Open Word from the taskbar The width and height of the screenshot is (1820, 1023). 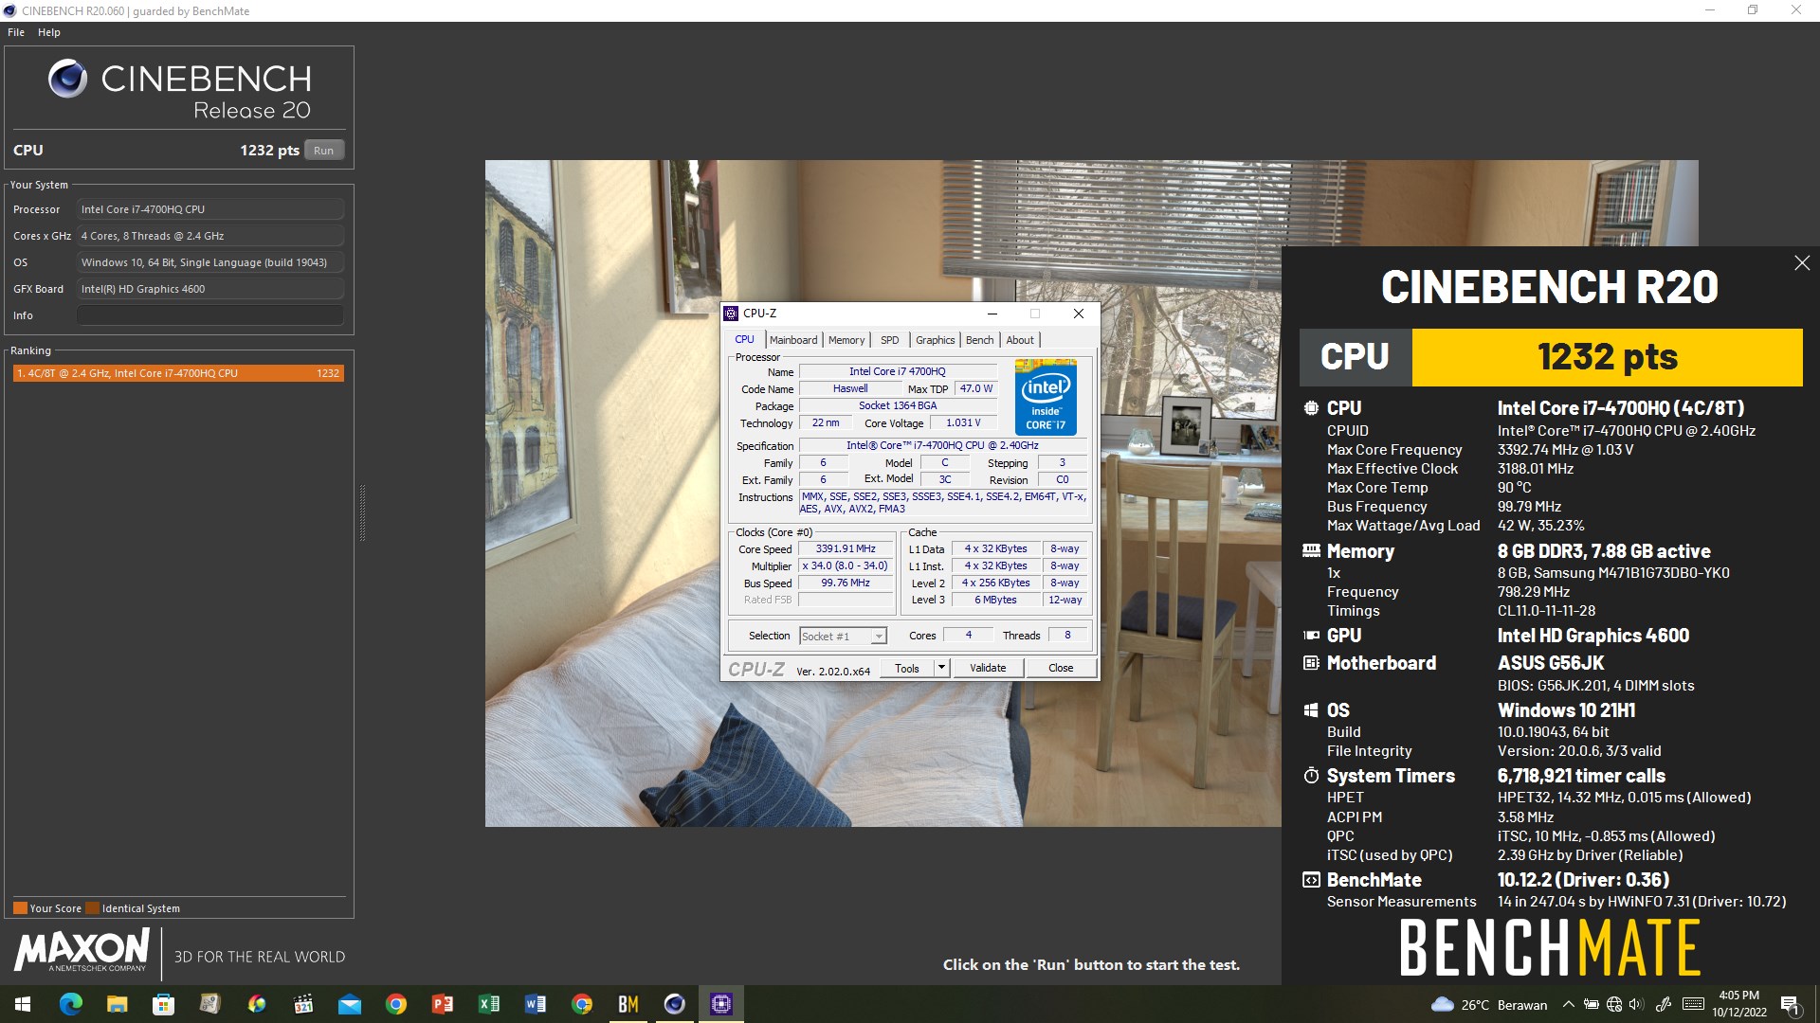point(536,1004)
